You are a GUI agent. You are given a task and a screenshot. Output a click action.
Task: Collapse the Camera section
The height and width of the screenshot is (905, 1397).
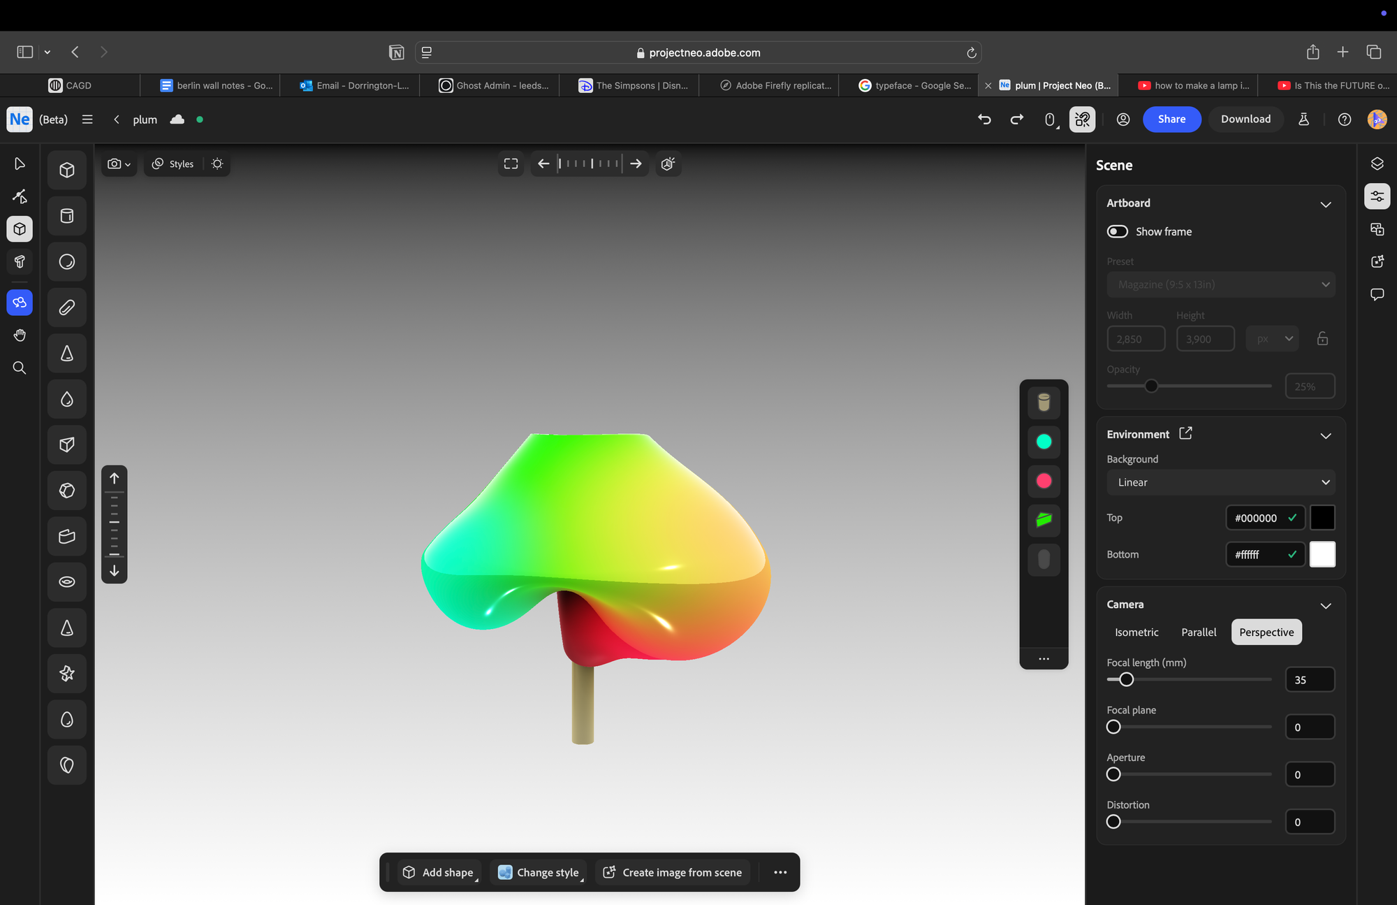[1325, 605]
